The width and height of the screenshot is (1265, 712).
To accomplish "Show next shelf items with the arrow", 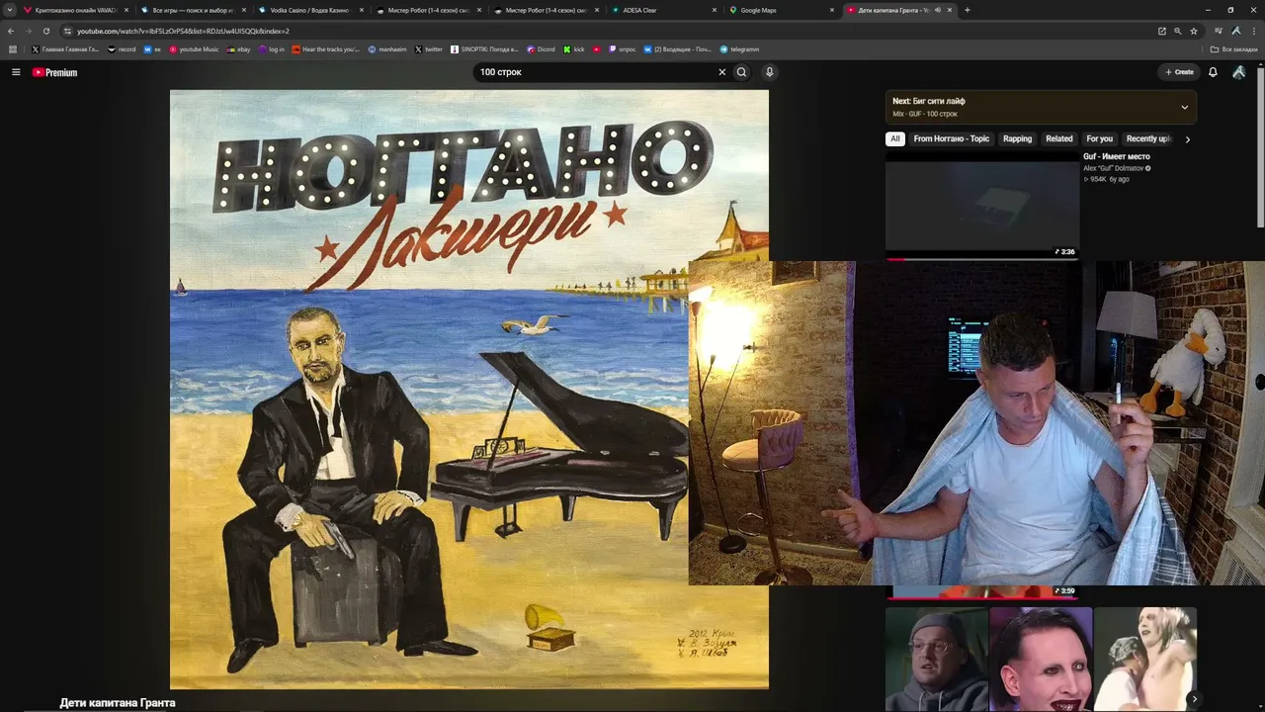I will 1194,699.
